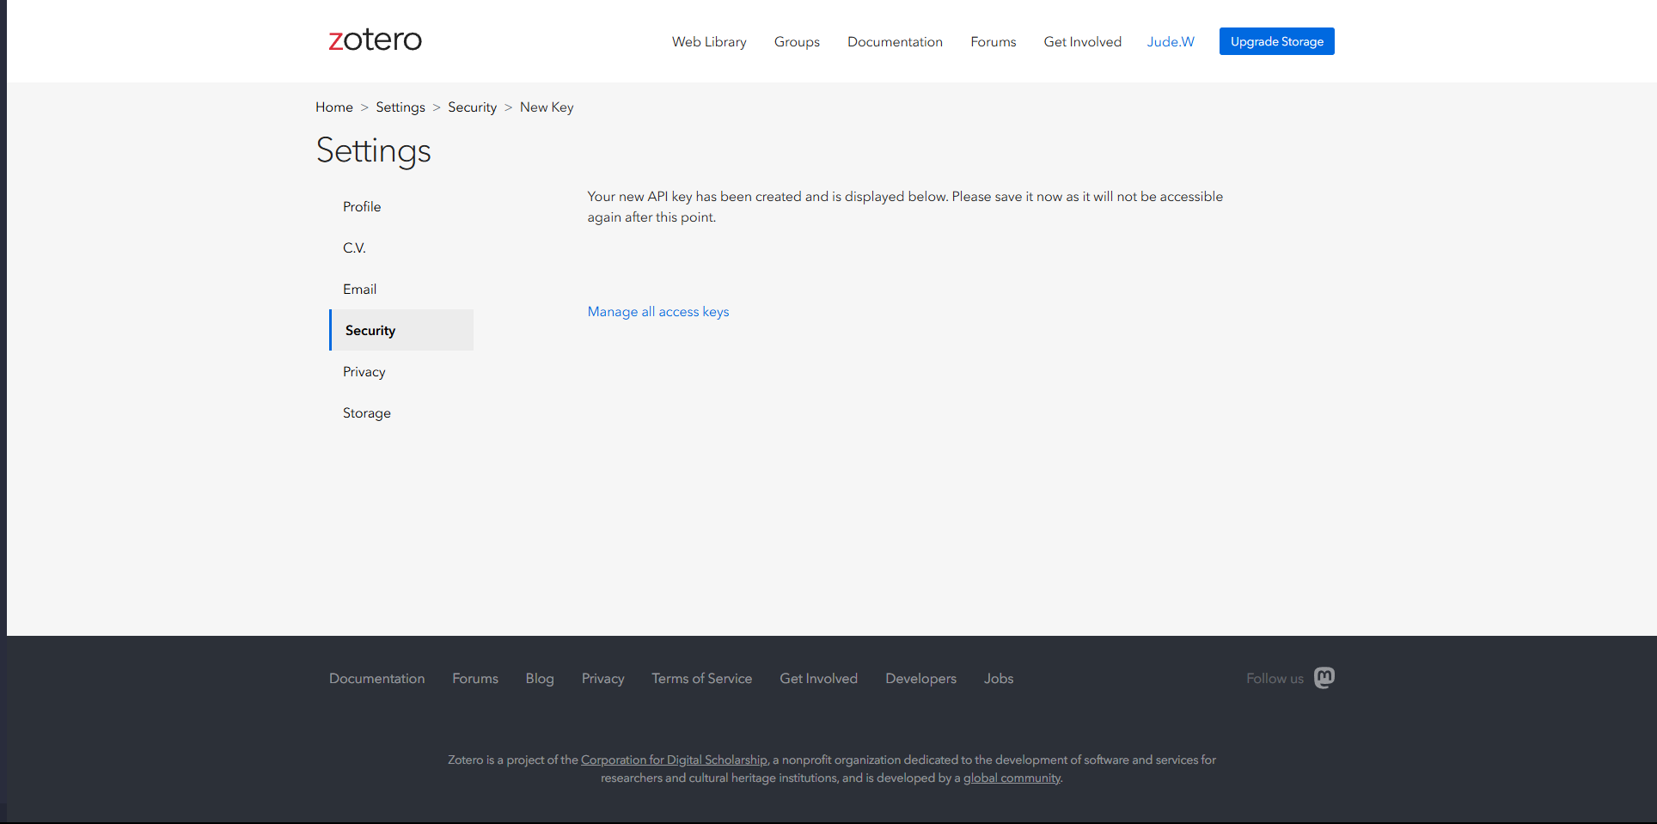Screen dimensions: 1657x824
Task: Open Documentation link in footer
Action: pos(376,678)
